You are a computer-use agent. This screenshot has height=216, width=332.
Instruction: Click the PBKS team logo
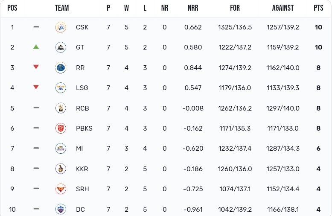coord(61,128)
